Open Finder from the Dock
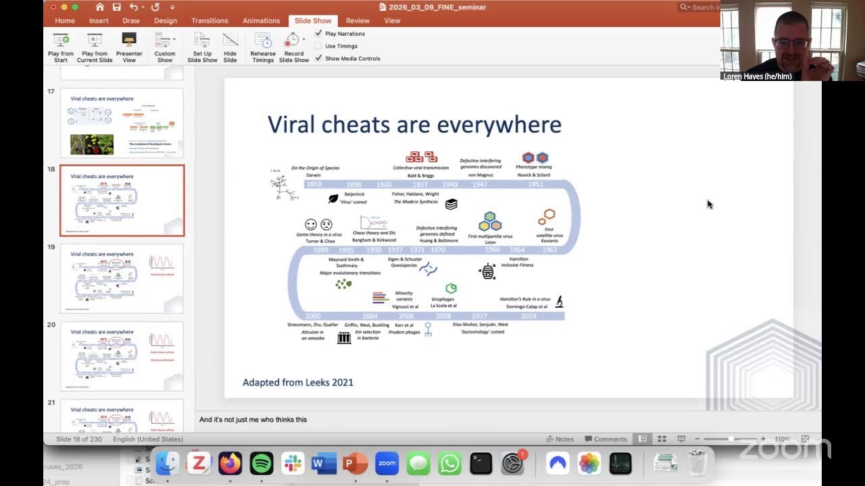 (168, 463)
